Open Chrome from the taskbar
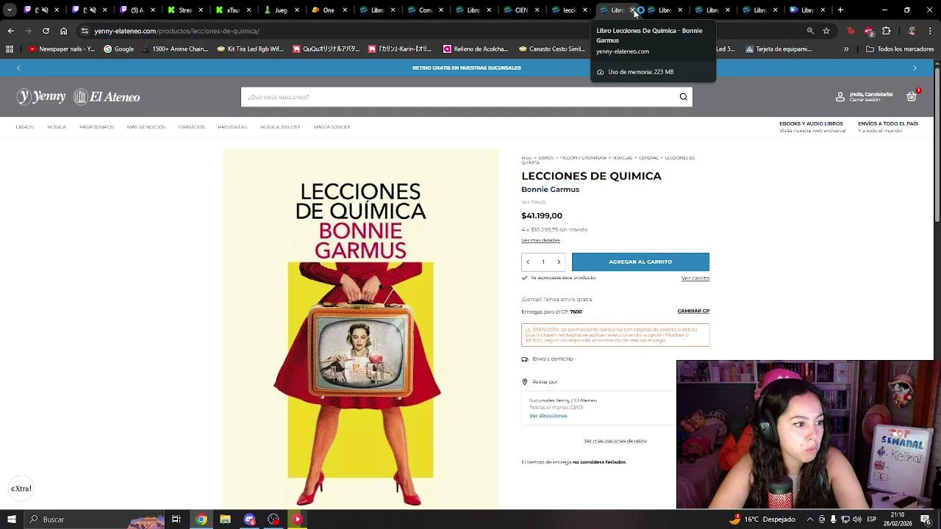Image resolution: width=941 pixels, height=529 pixels. tap(201, 519)
